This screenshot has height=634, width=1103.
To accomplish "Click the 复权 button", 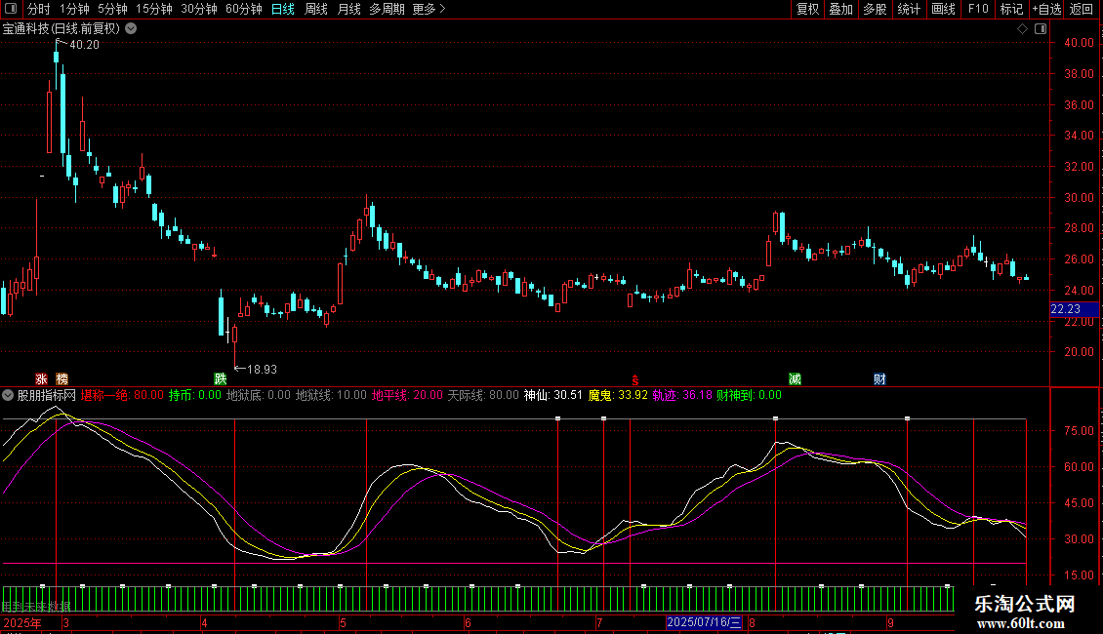I will [x=807, y=9].
